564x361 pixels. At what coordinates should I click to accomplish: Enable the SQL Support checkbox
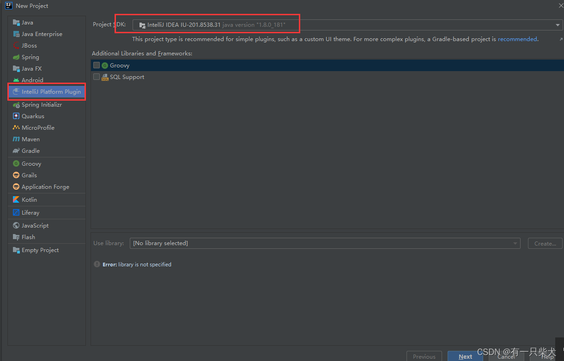pos(97,77)
